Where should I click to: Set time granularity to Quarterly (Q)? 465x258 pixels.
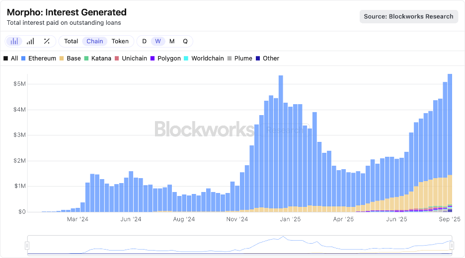[x=185, y=41]
